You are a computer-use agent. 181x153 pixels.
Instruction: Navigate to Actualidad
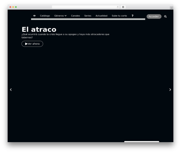coord(101,16)
